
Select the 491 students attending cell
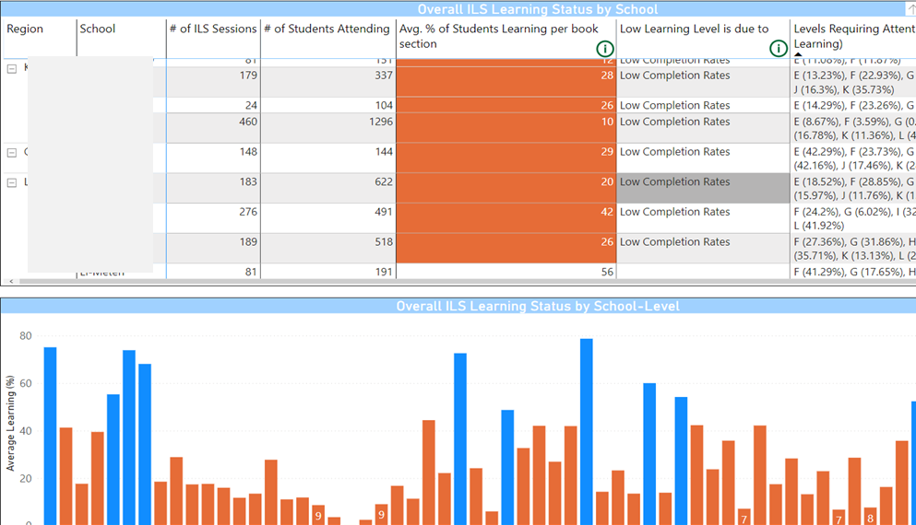click(x=328, y=219)
